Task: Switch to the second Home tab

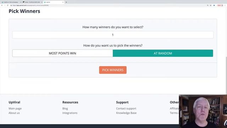Action: click(x=32, y=2)
